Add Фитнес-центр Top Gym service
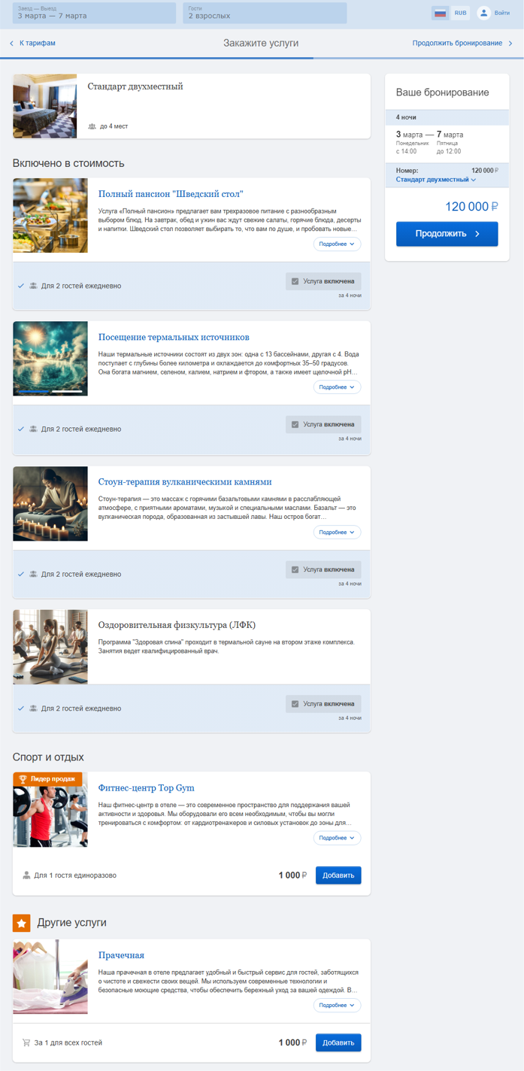The width and height of the screenshot is (524, 1071). pos(338,875)
